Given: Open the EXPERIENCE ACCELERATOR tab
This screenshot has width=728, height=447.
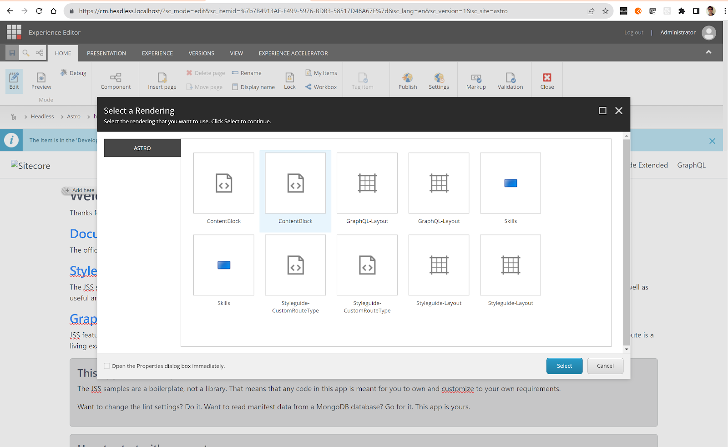Looking at the screenshot, I should pos(293,53).
